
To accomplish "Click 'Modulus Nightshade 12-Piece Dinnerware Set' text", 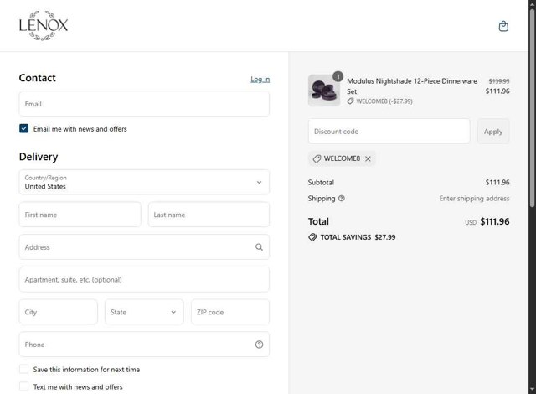I will [412, 86].
